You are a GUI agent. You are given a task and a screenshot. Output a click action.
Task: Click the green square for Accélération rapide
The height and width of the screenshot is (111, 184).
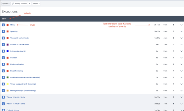8,77
